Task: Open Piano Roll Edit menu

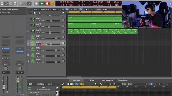Action: (x=31, y=84)
